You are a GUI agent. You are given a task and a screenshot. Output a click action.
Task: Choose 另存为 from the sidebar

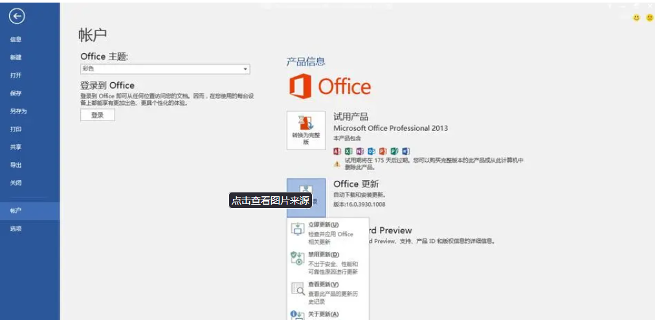tap(18, 111)
